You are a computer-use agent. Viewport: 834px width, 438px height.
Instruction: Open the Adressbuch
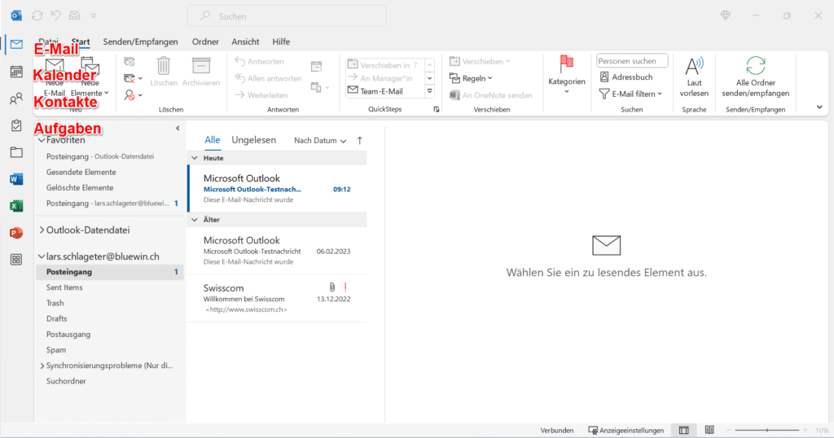click(626, 77)
